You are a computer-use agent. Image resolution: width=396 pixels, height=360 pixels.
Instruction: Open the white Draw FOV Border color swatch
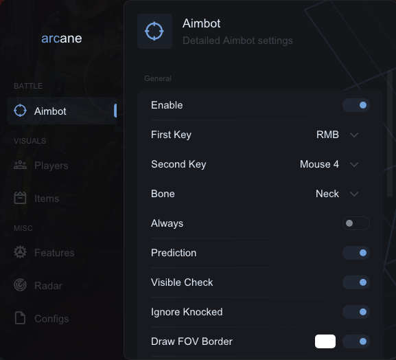[325, 341]
